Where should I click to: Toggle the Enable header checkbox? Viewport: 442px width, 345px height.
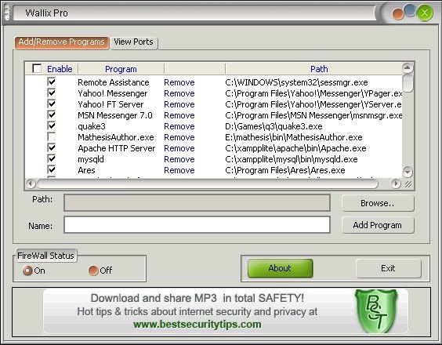(37, 68)
